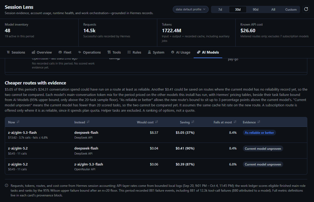Click the As reliable or better badge
This screenshot has width=314, height=202.
[259, 132]
